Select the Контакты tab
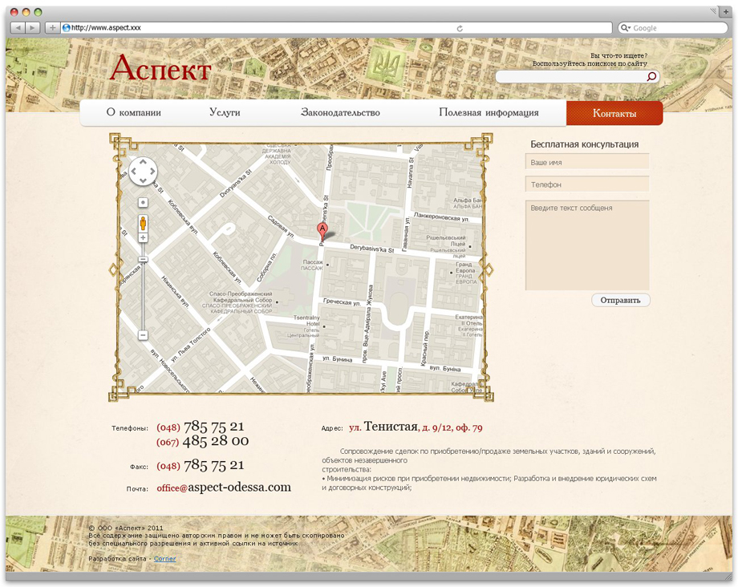738x587 pixels. [x=614, y=113]
